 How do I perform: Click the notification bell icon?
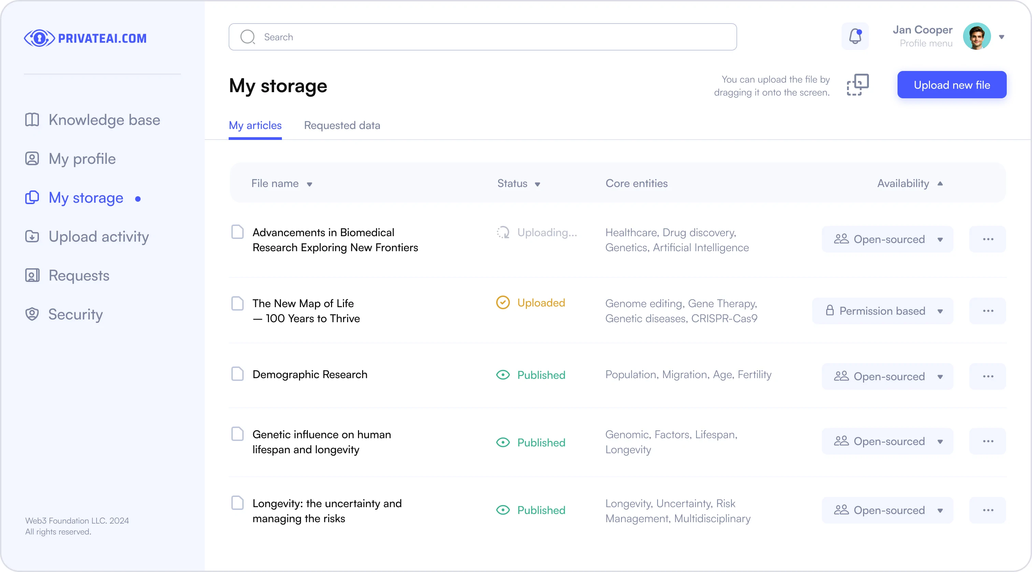(855, 37)
